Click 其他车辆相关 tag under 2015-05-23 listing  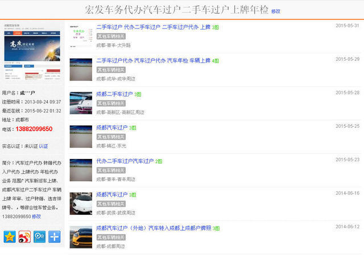pyautogui.click(x=110, y=170)
